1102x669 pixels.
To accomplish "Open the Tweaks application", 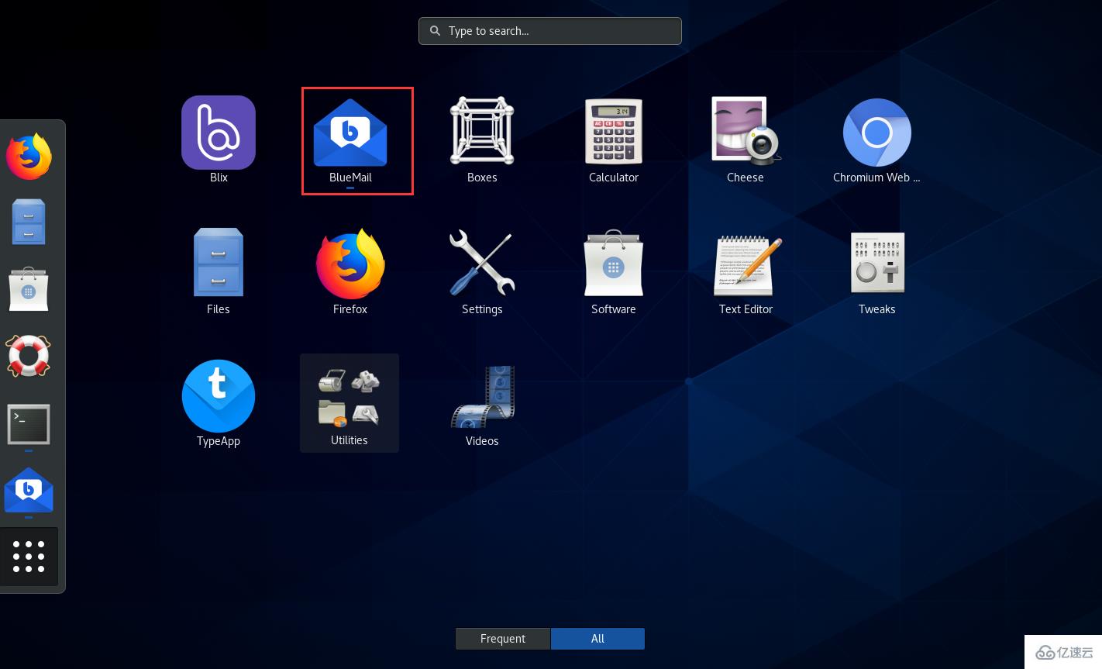I will click(x=877, y=262).
